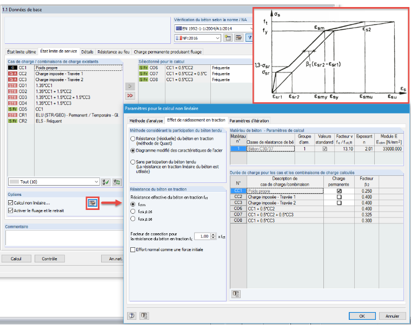
Task: Toggle Activer le fluage et le retrait
Action: [x=10, y=210]
